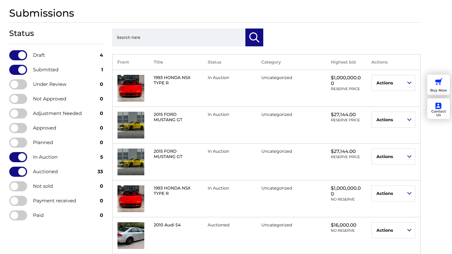Open Actions dropdown for first Honda NSX reserve-price row
The image size is (452, 254).
(x=393, y=83)
